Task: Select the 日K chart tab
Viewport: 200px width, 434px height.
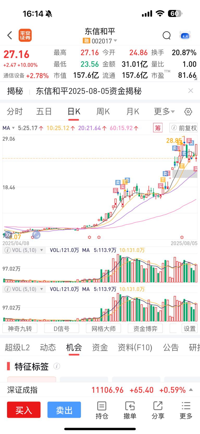Action: click(x=74, y=112)
